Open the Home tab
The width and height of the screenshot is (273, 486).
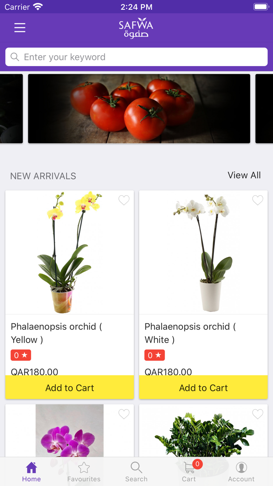31,472
